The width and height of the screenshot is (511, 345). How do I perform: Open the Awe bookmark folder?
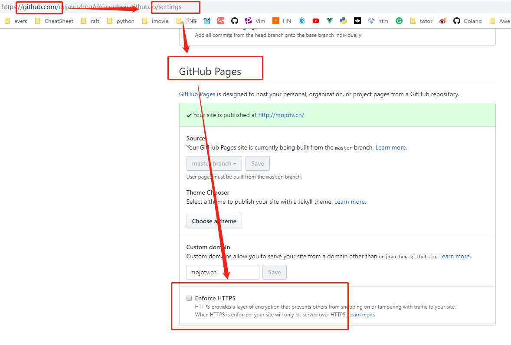coord(500,21)
